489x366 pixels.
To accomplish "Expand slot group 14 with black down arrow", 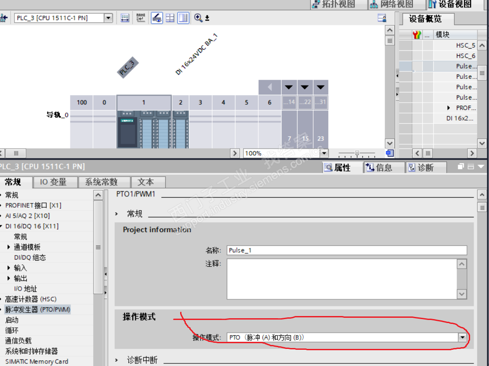I will (289, 87).
